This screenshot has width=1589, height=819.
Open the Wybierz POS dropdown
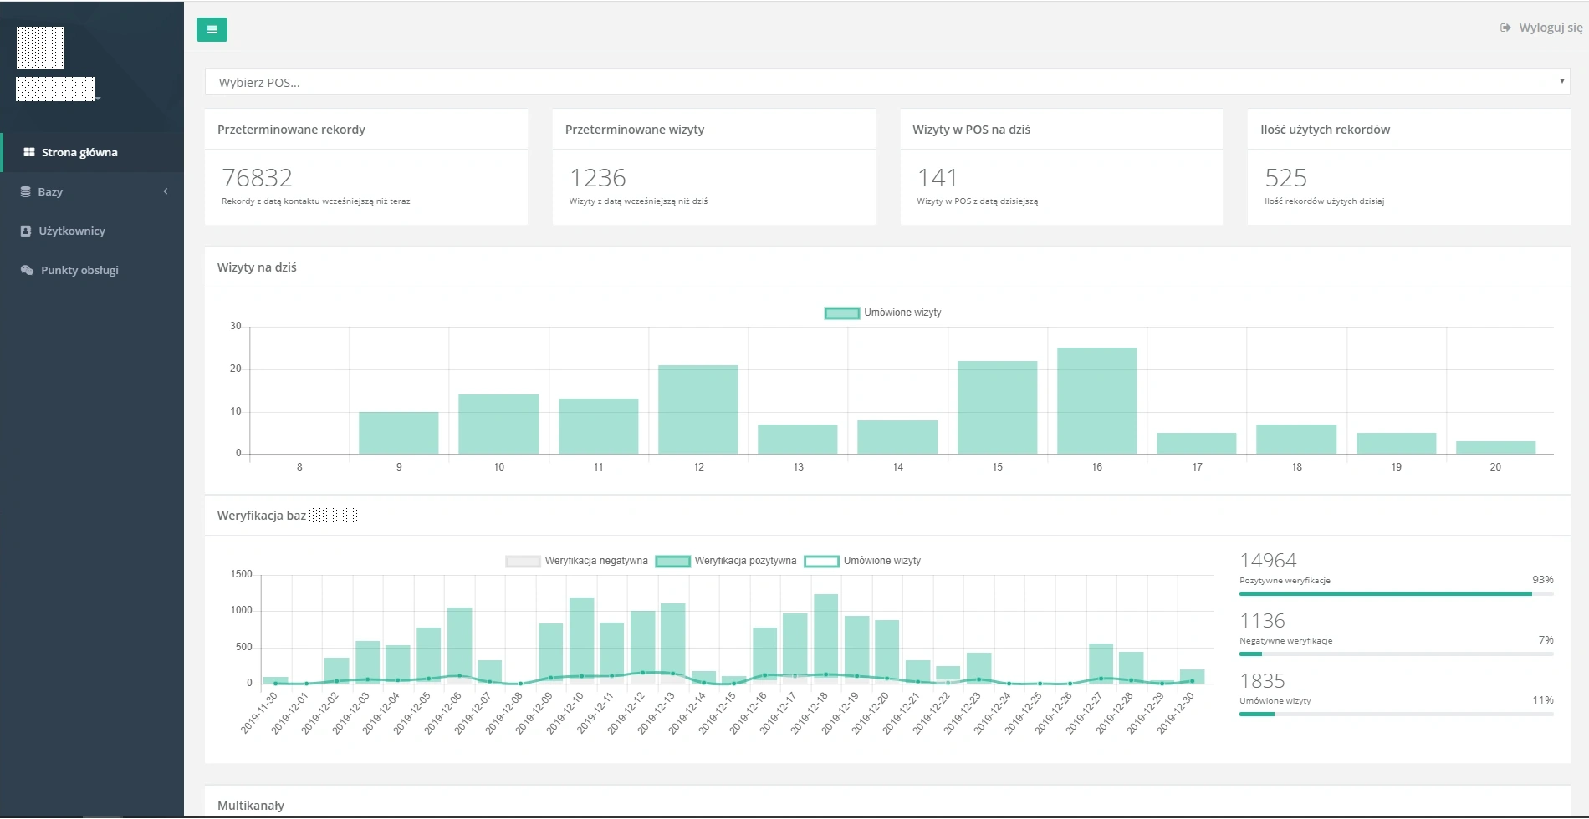point(886,82)
